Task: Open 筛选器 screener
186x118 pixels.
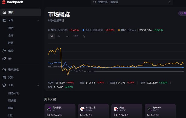Action: (x=12, y=101)
